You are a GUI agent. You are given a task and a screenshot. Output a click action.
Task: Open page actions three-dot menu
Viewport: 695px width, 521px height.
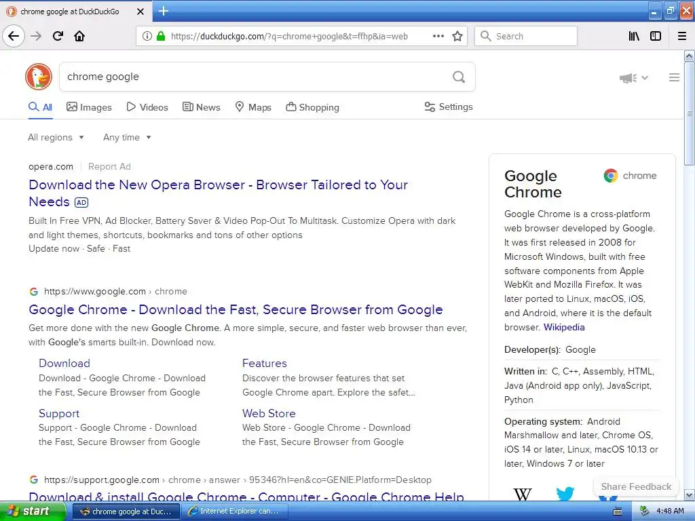click(x=438, y=36)
